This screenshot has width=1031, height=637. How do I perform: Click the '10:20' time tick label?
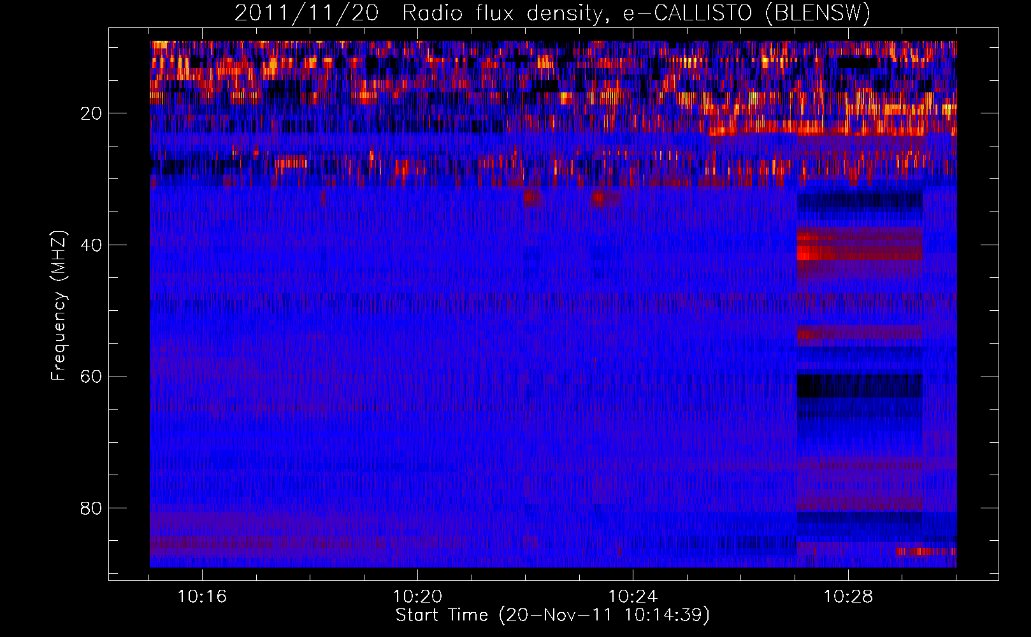point(417,597)
